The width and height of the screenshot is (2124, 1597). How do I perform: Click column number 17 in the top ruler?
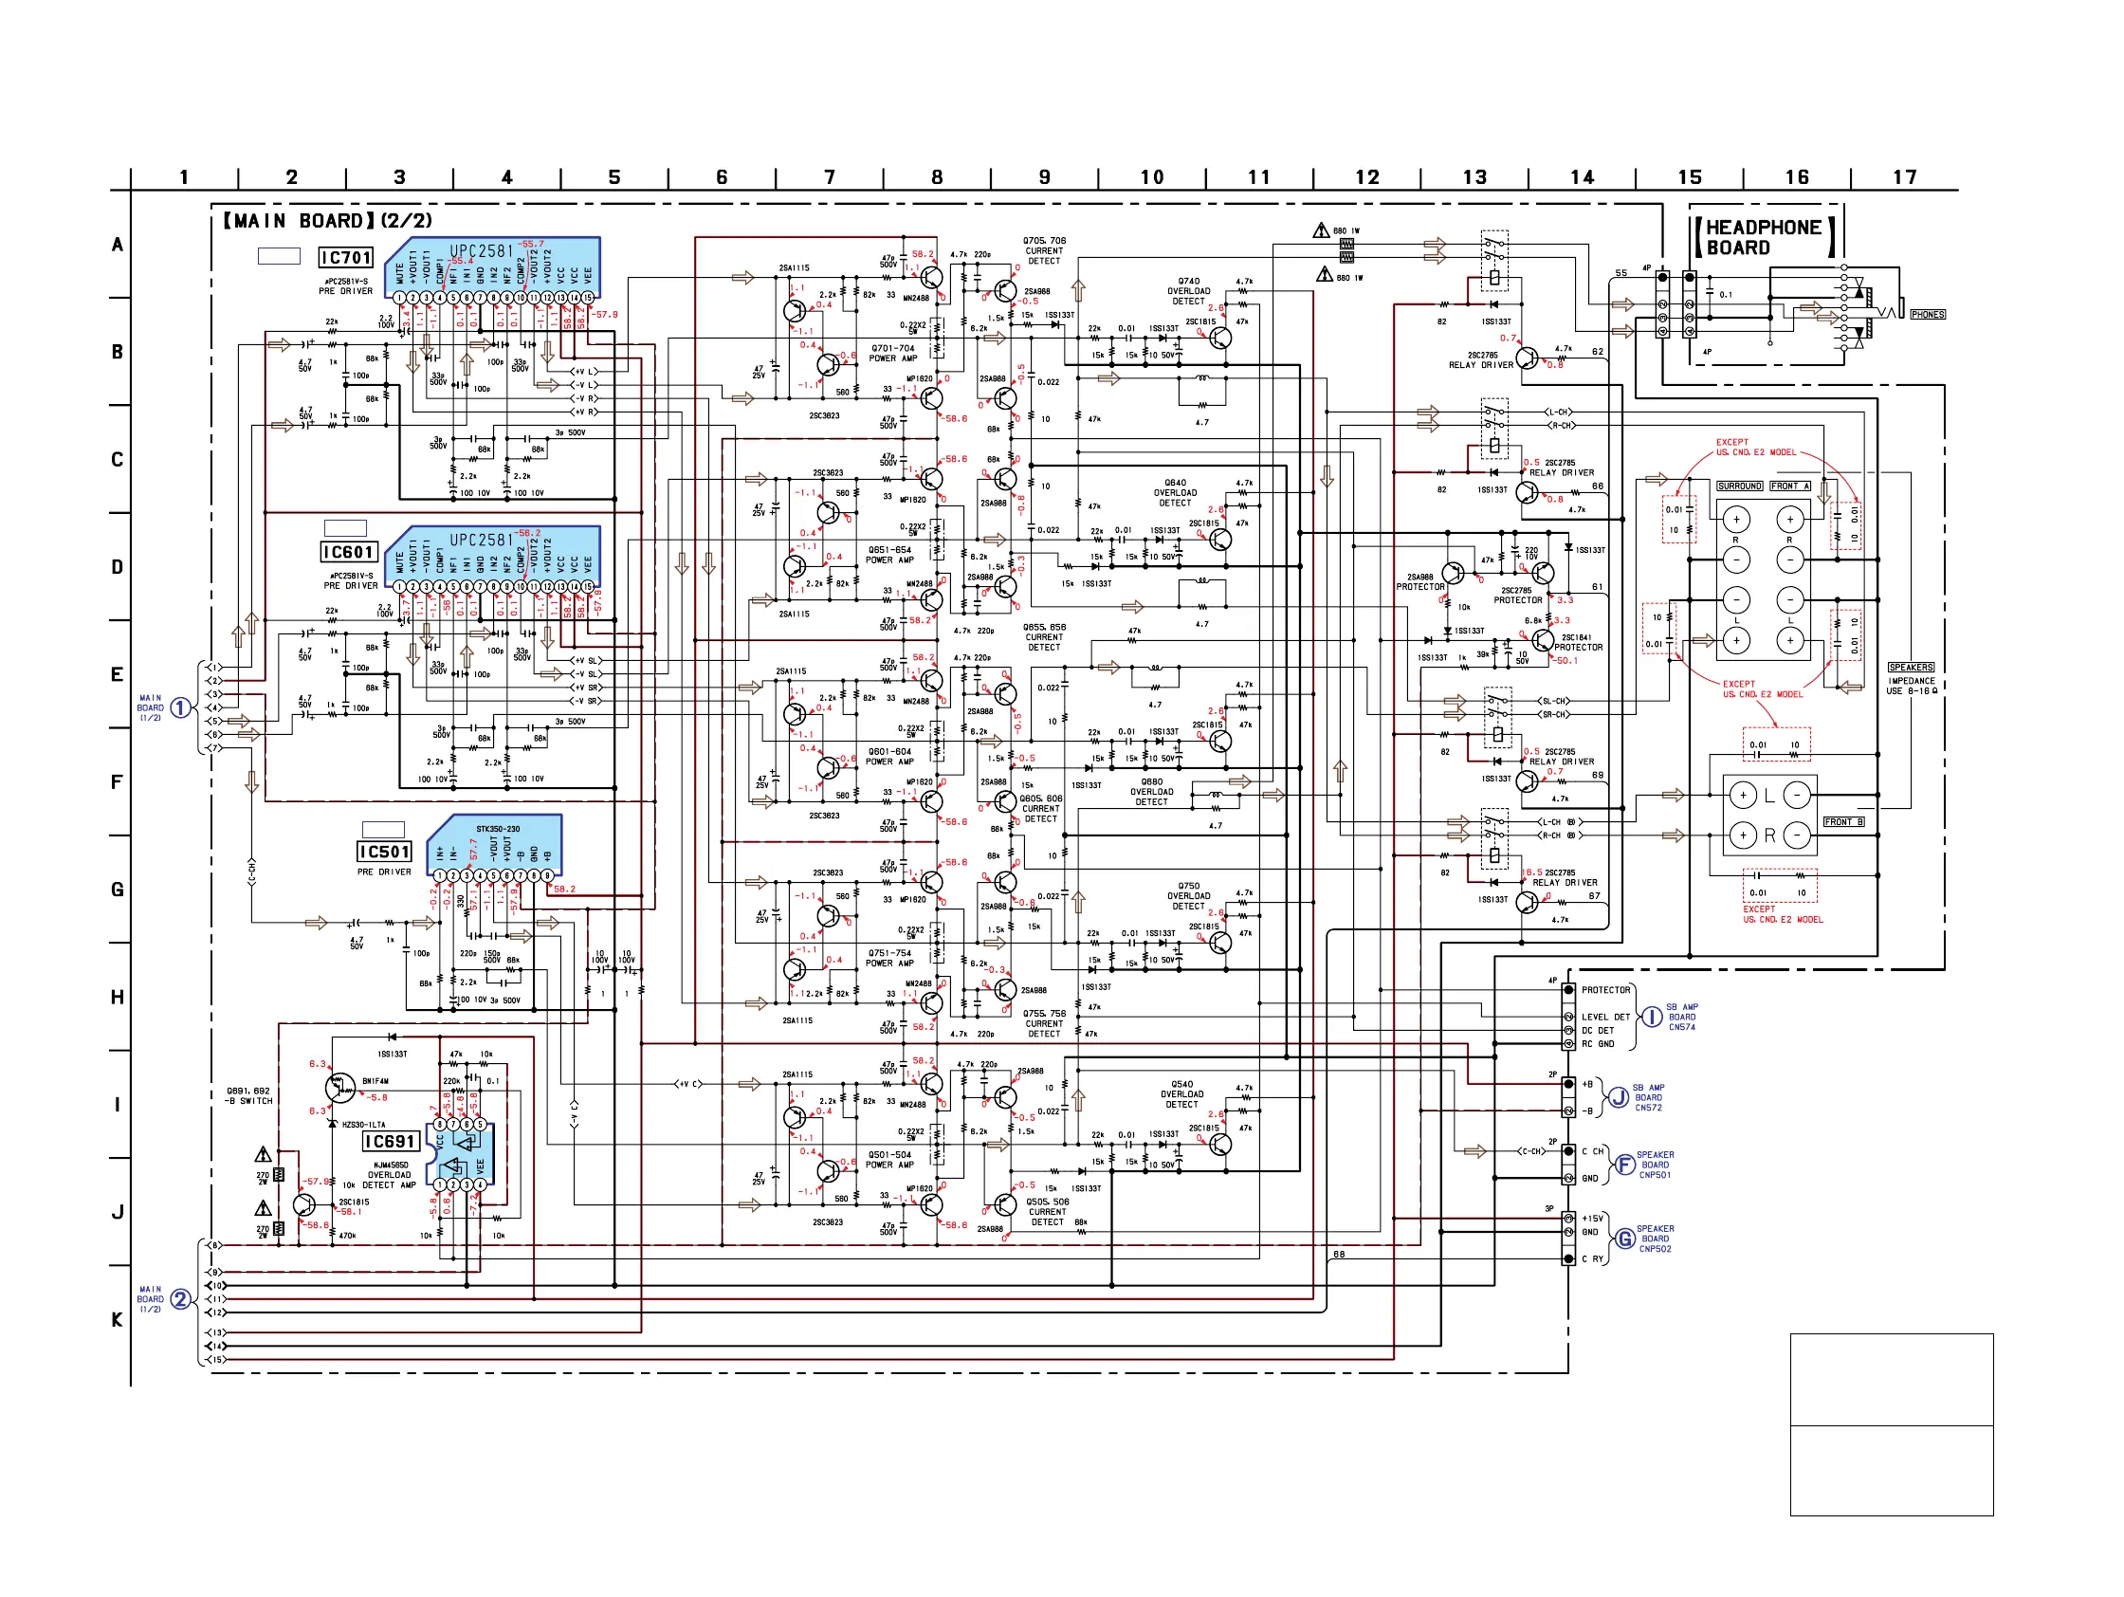pyautogui.click(x=1904, y=177)
